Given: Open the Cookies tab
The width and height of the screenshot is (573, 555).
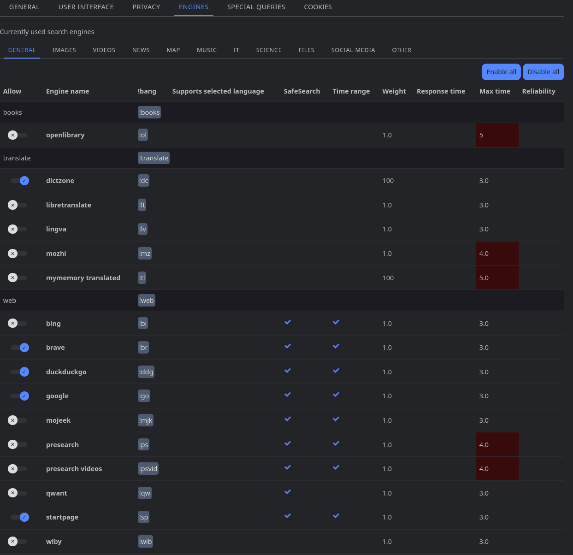Looking at the screenshot, I should pos(318,7).
